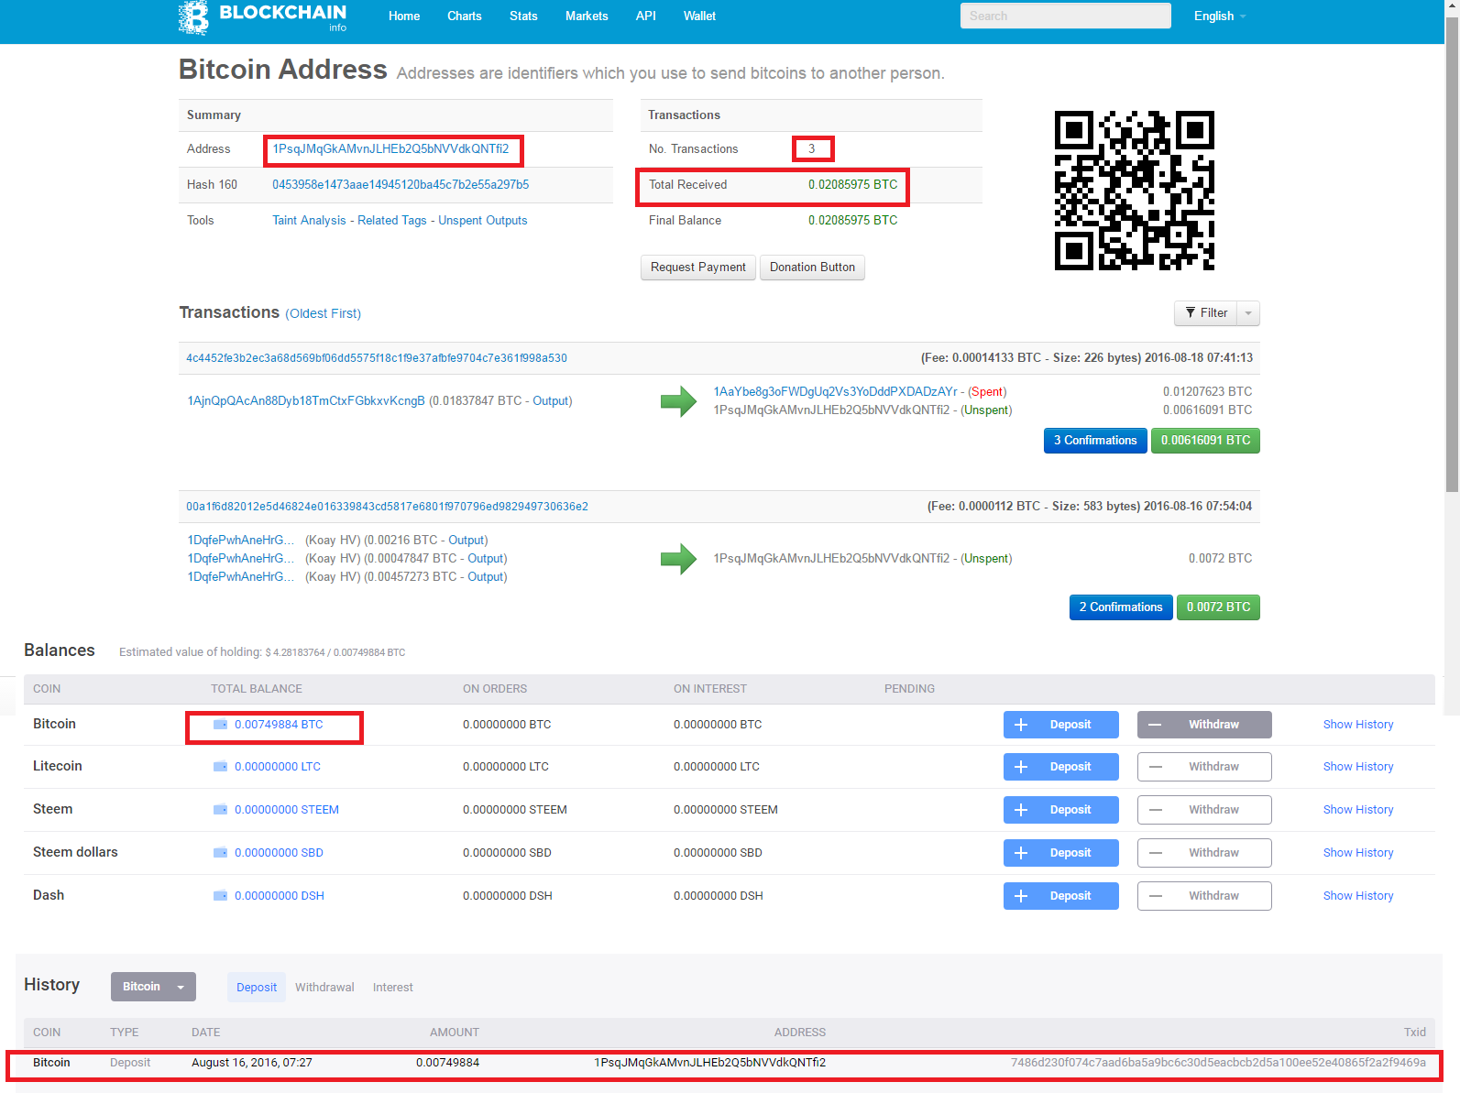The height and width of the screenshot is (1093, 1460).
Task: Open recipient address 1AaYbe8g3oFWDgUq2Vs3YoDddPXDADzAYr
Action: click(x=835, y=392)
